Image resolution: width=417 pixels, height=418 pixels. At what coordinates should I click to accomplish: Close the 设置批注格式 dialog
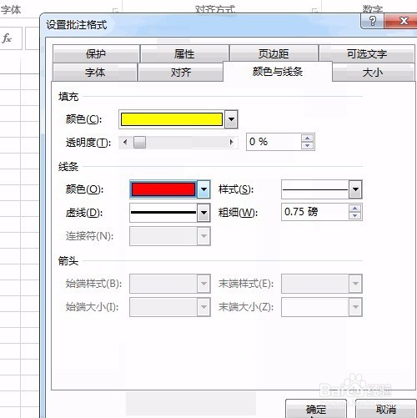(402, 21)
